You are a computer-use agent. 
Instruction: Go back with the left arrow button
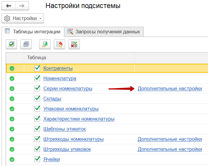pyautogui.click(x=9, y=6)
